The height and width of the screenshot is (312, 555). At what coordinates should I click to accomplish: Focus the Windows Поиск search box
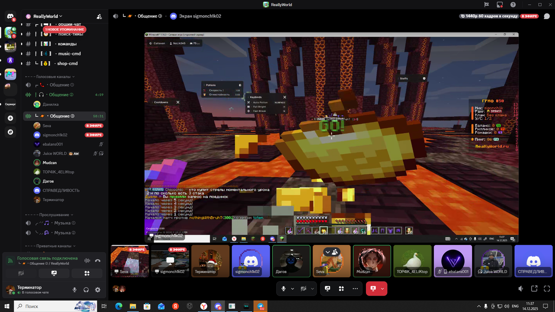click(x=55, y=306)
